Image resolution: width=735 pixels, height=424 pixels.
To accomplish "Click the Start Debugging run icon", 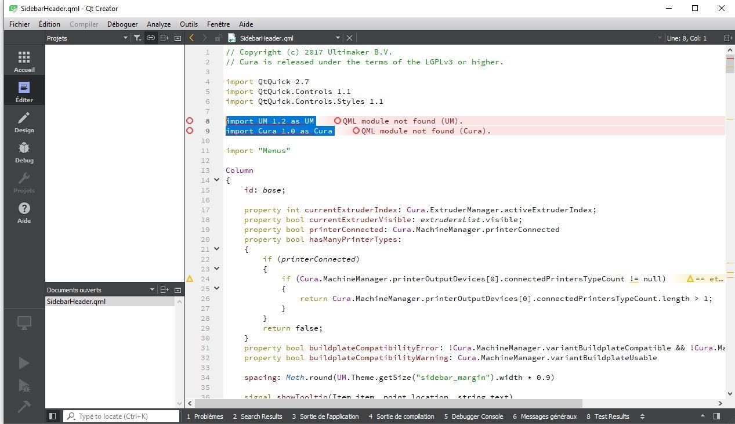I will (x=24, y=385).
